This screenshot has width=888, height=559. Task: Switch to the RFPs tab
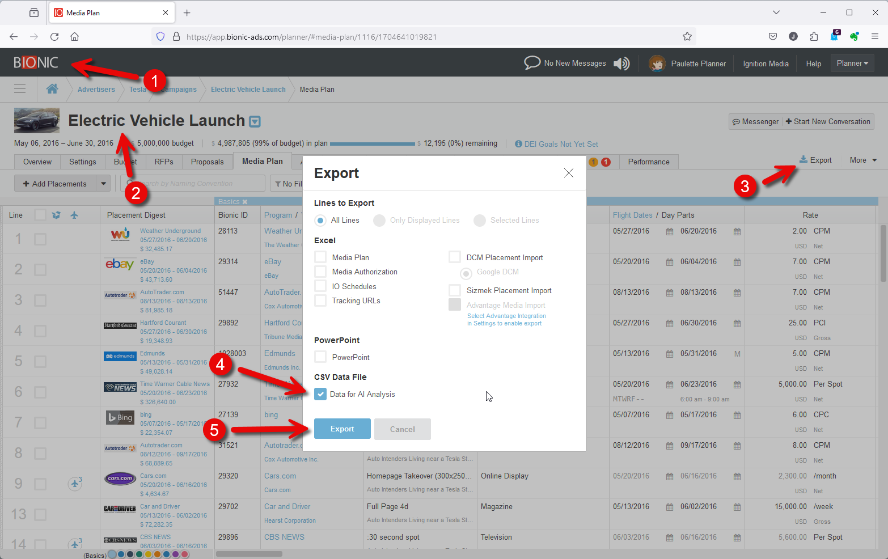coord(164,162)
